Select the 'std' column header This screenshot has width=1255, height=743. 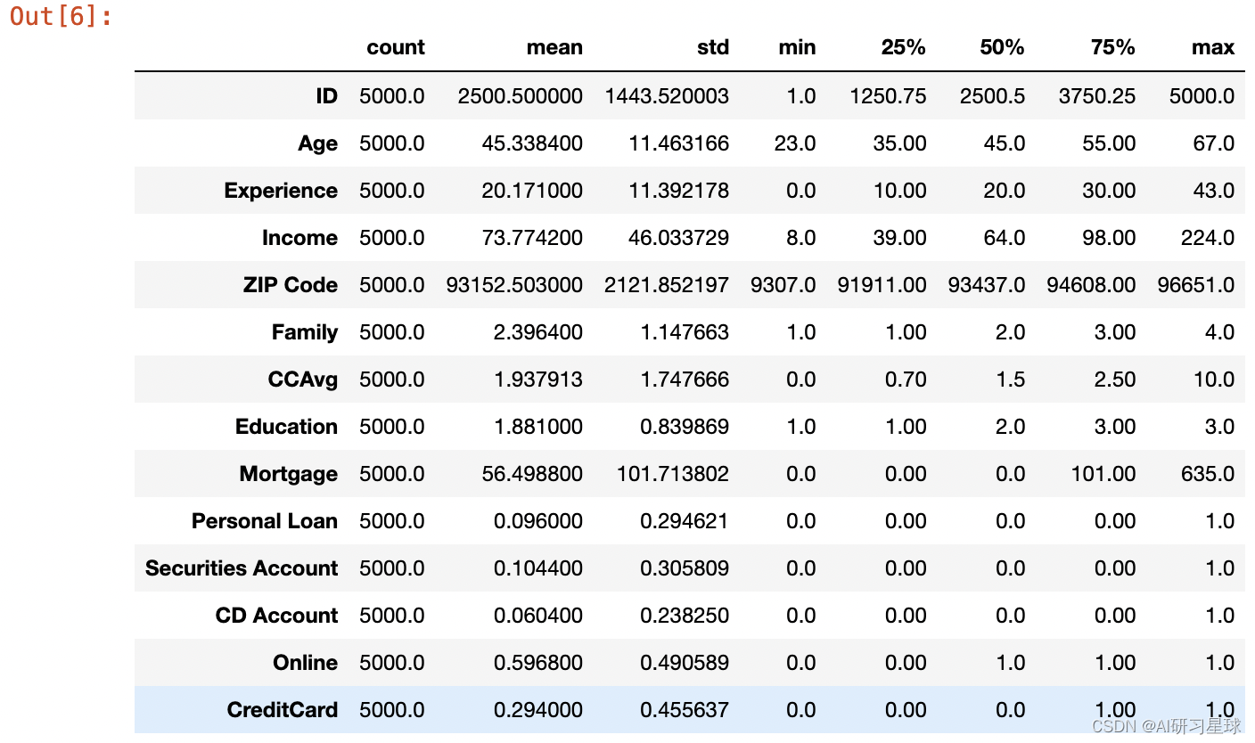click(713, 48)
